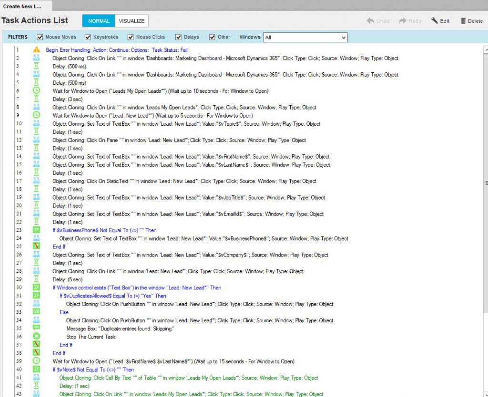The width and height of the screenshot is (488, 397).
Task: Click the Stop The Current Task icon
Action: (36, 337)
